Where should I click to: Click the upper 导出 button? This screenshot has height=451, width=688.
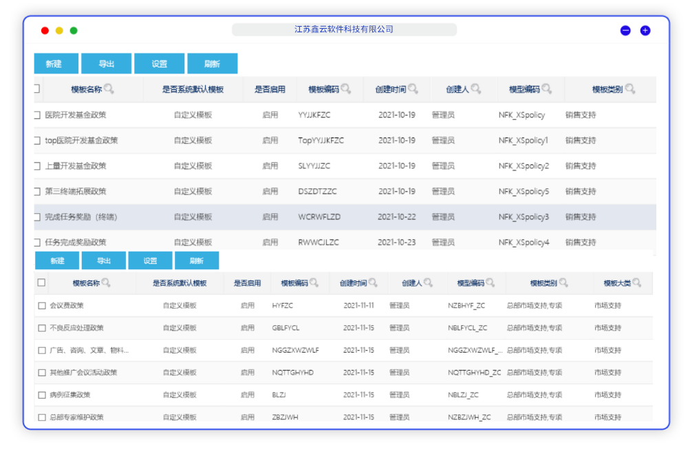click(x=106, y=64)
